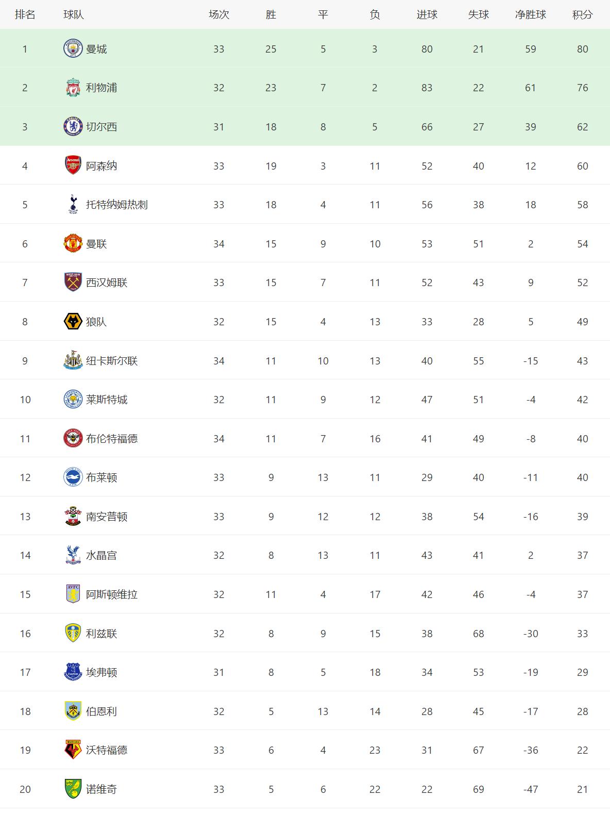Click the 排名 column header

(x=25, y=14)
